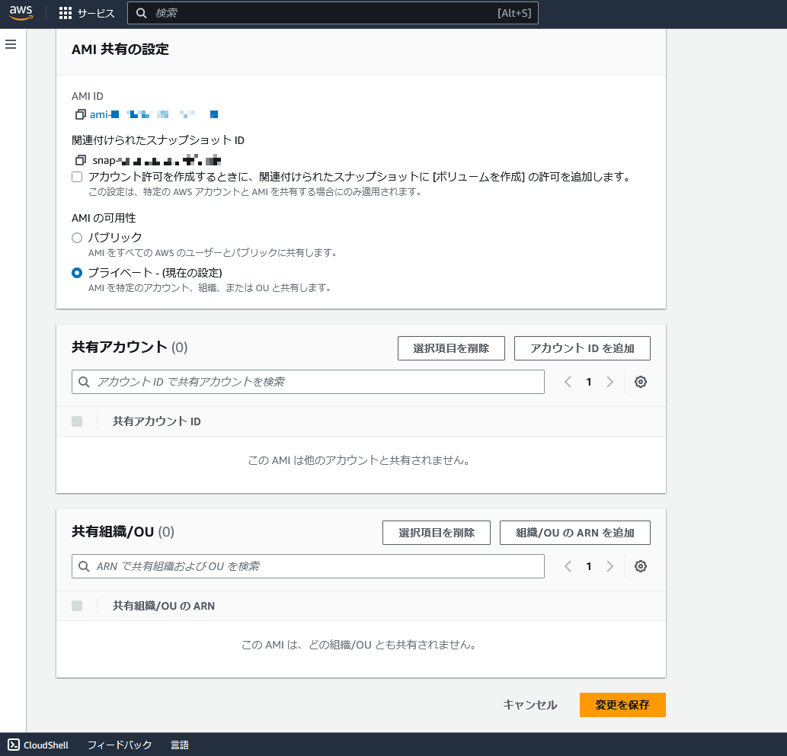Open フィードバック from the footer
This screenshot has height=756, width=787.
(119, 745)
